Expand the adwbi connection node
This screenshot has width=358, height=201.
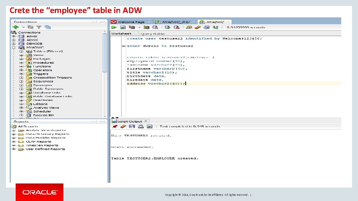[x=14, y=36]
